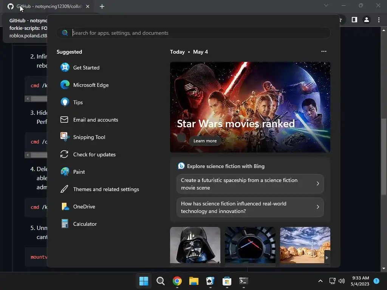Expand Chrome tab search dropdown arrow
Image resolution: width=387 pixels, height=290 pixels.
click(326, 5)
